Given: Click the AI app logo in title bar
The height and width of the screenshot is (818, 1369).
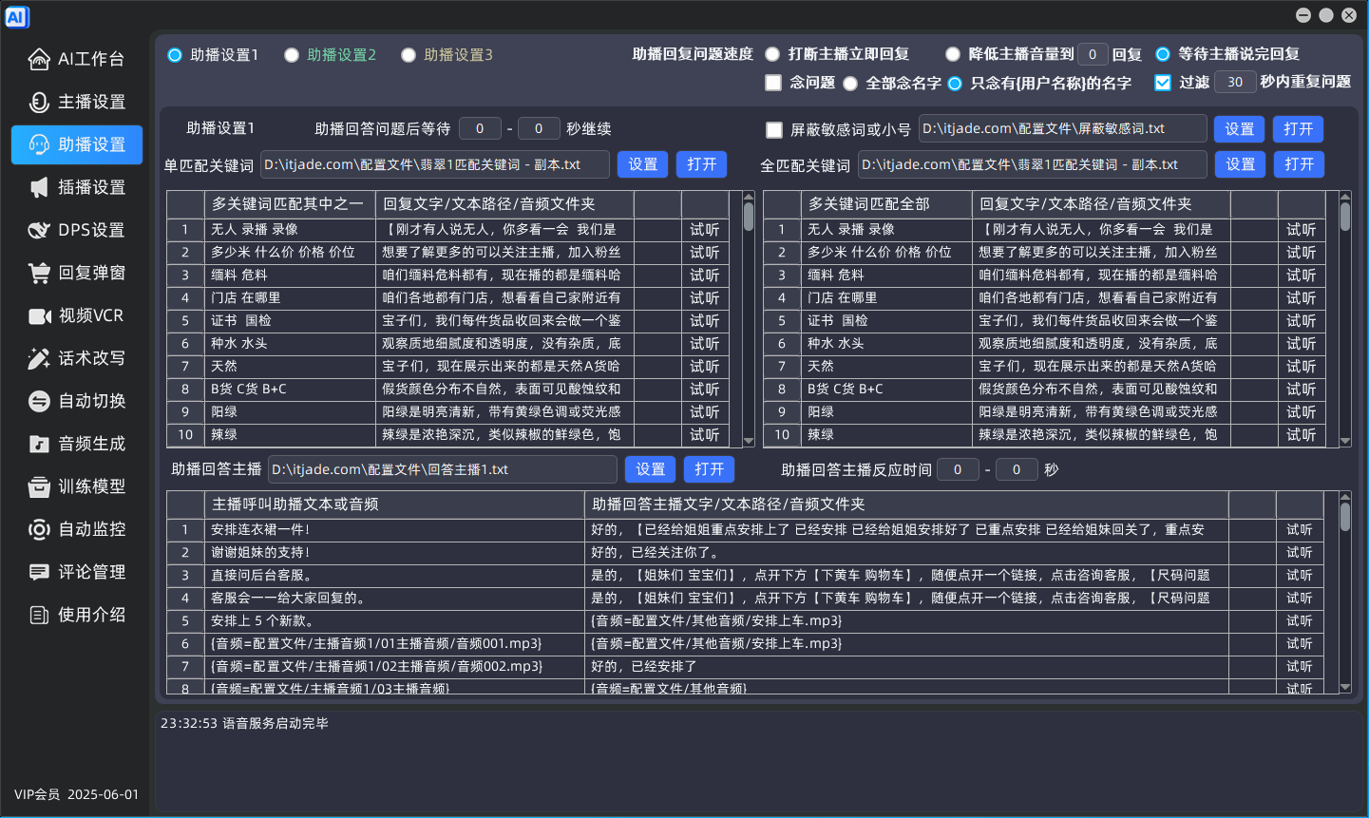Looking at the screenshot, I should point(17,17).
